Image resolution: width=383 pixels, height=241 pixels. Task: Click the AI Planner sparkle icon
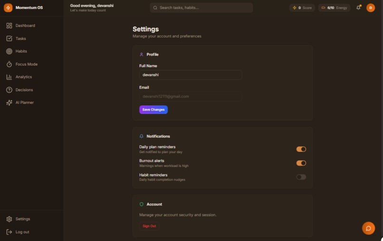pos(9,103)
